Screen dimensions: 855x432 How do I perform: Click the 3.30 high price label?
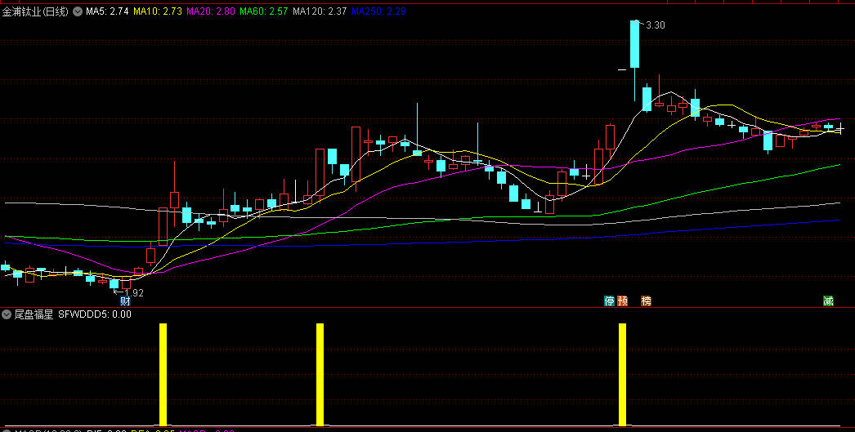click(655, 25)
